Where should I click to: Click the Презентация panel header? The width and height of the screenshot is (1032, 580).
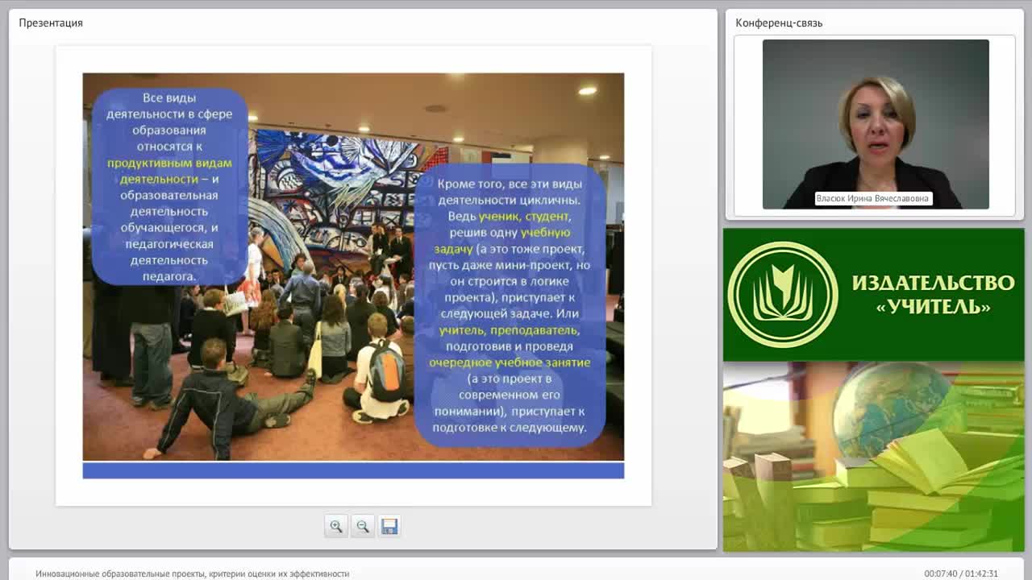(51, 23)
